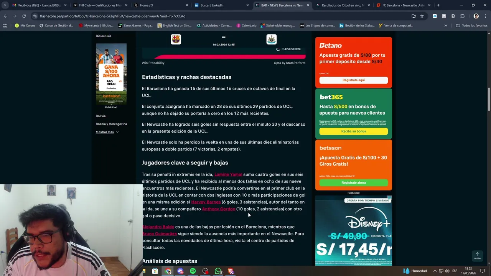Open Calendario bookmark
The height and width of the screenshot is (276, 491).
[x=246, y=26]
